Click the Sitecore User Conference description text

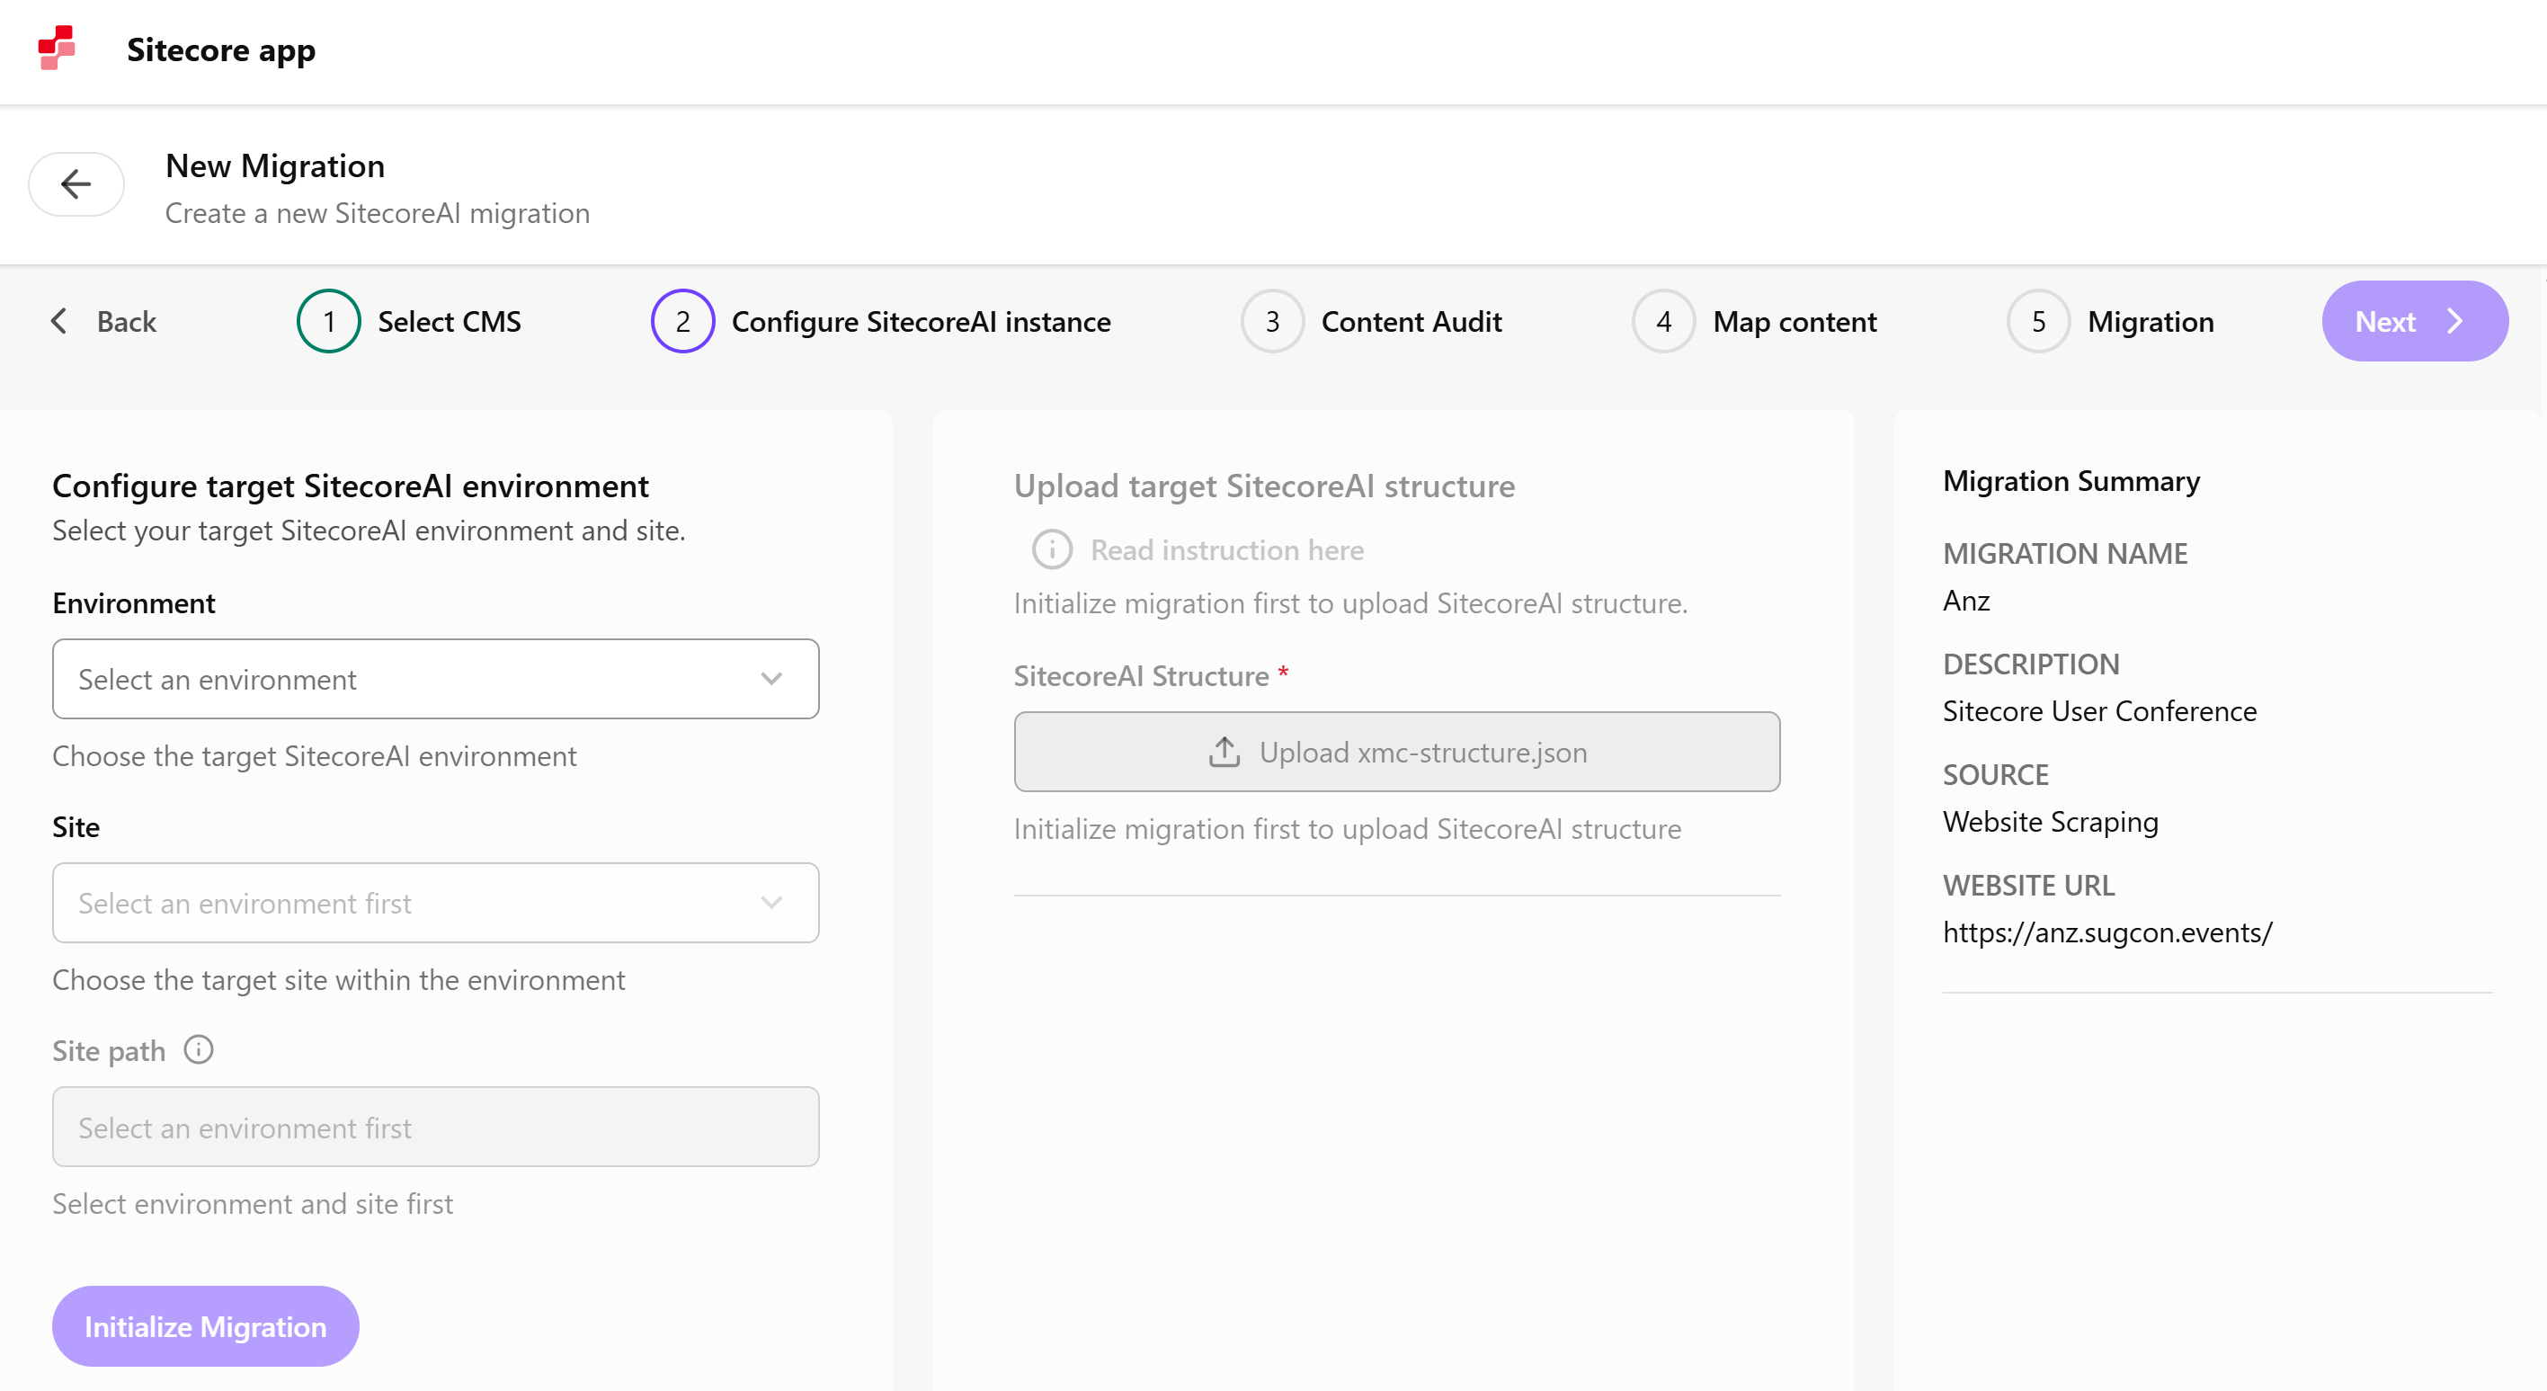tap(2099, 711)
